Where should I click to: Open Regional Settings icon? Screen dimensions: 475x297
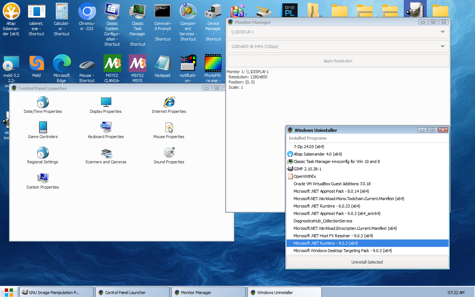click(x=43, y=156)
